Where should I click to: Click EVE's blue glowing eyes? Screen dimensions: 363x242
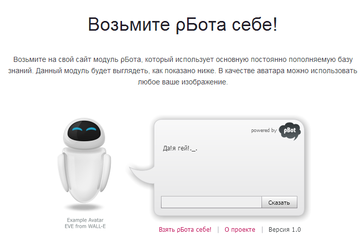coord(84,129)
